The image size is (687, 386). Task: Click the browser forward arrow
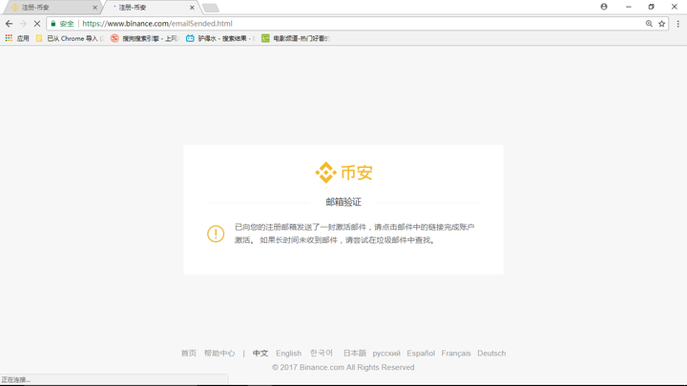click(23, 24)
